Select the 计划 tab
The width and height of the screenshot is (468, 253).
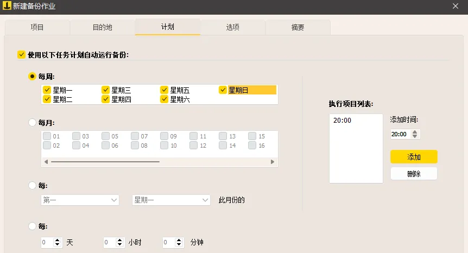(x=167, y=27)
